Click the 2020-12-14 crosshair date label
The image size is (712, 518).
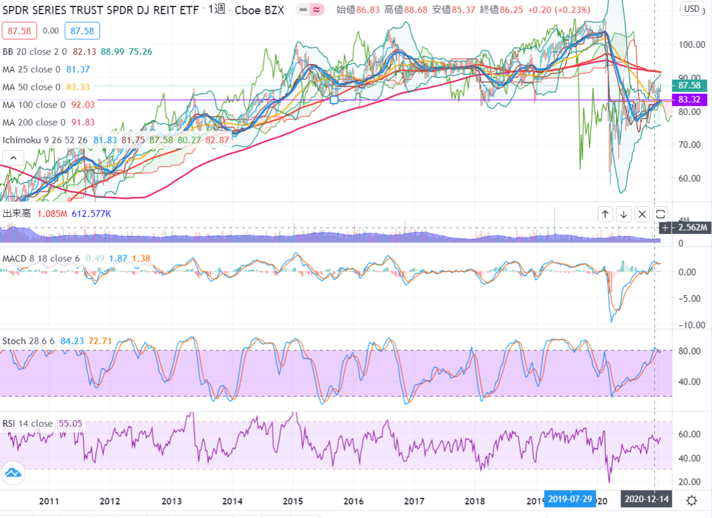[x=646, y=499]
